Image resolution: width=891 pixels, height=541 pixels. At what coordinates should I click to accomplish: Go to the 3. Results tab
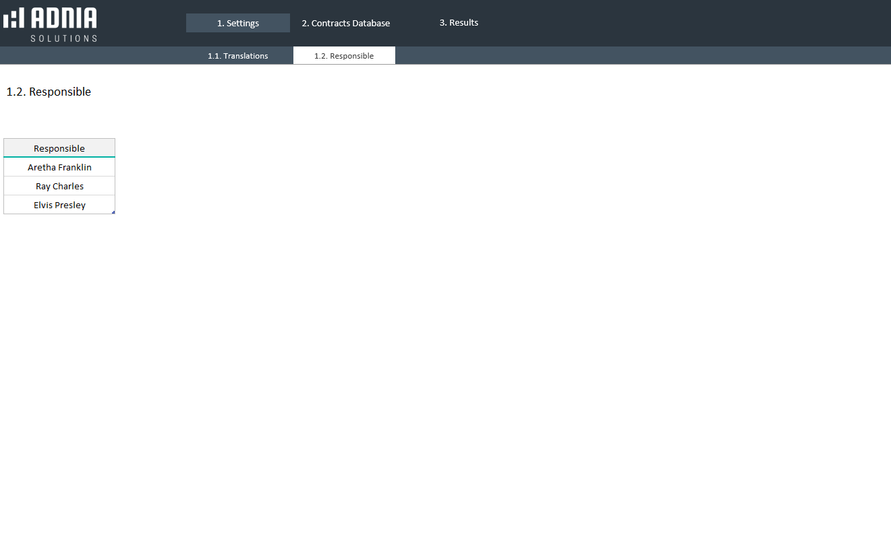[x=459, y=23]
